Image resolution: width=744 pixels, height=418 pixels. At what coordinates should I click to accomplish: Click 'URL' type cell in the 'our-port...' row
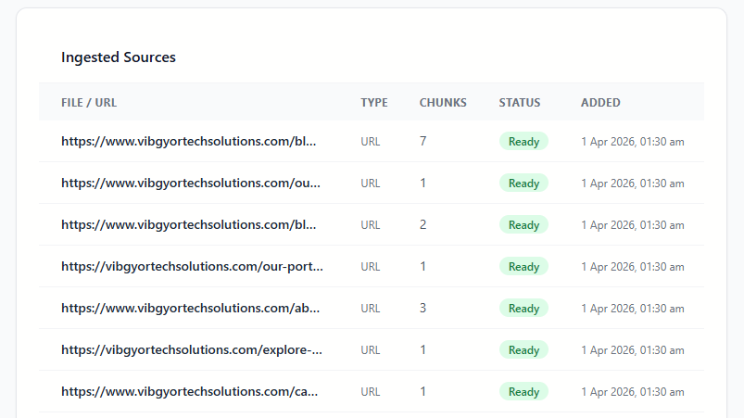pos(370,267)
